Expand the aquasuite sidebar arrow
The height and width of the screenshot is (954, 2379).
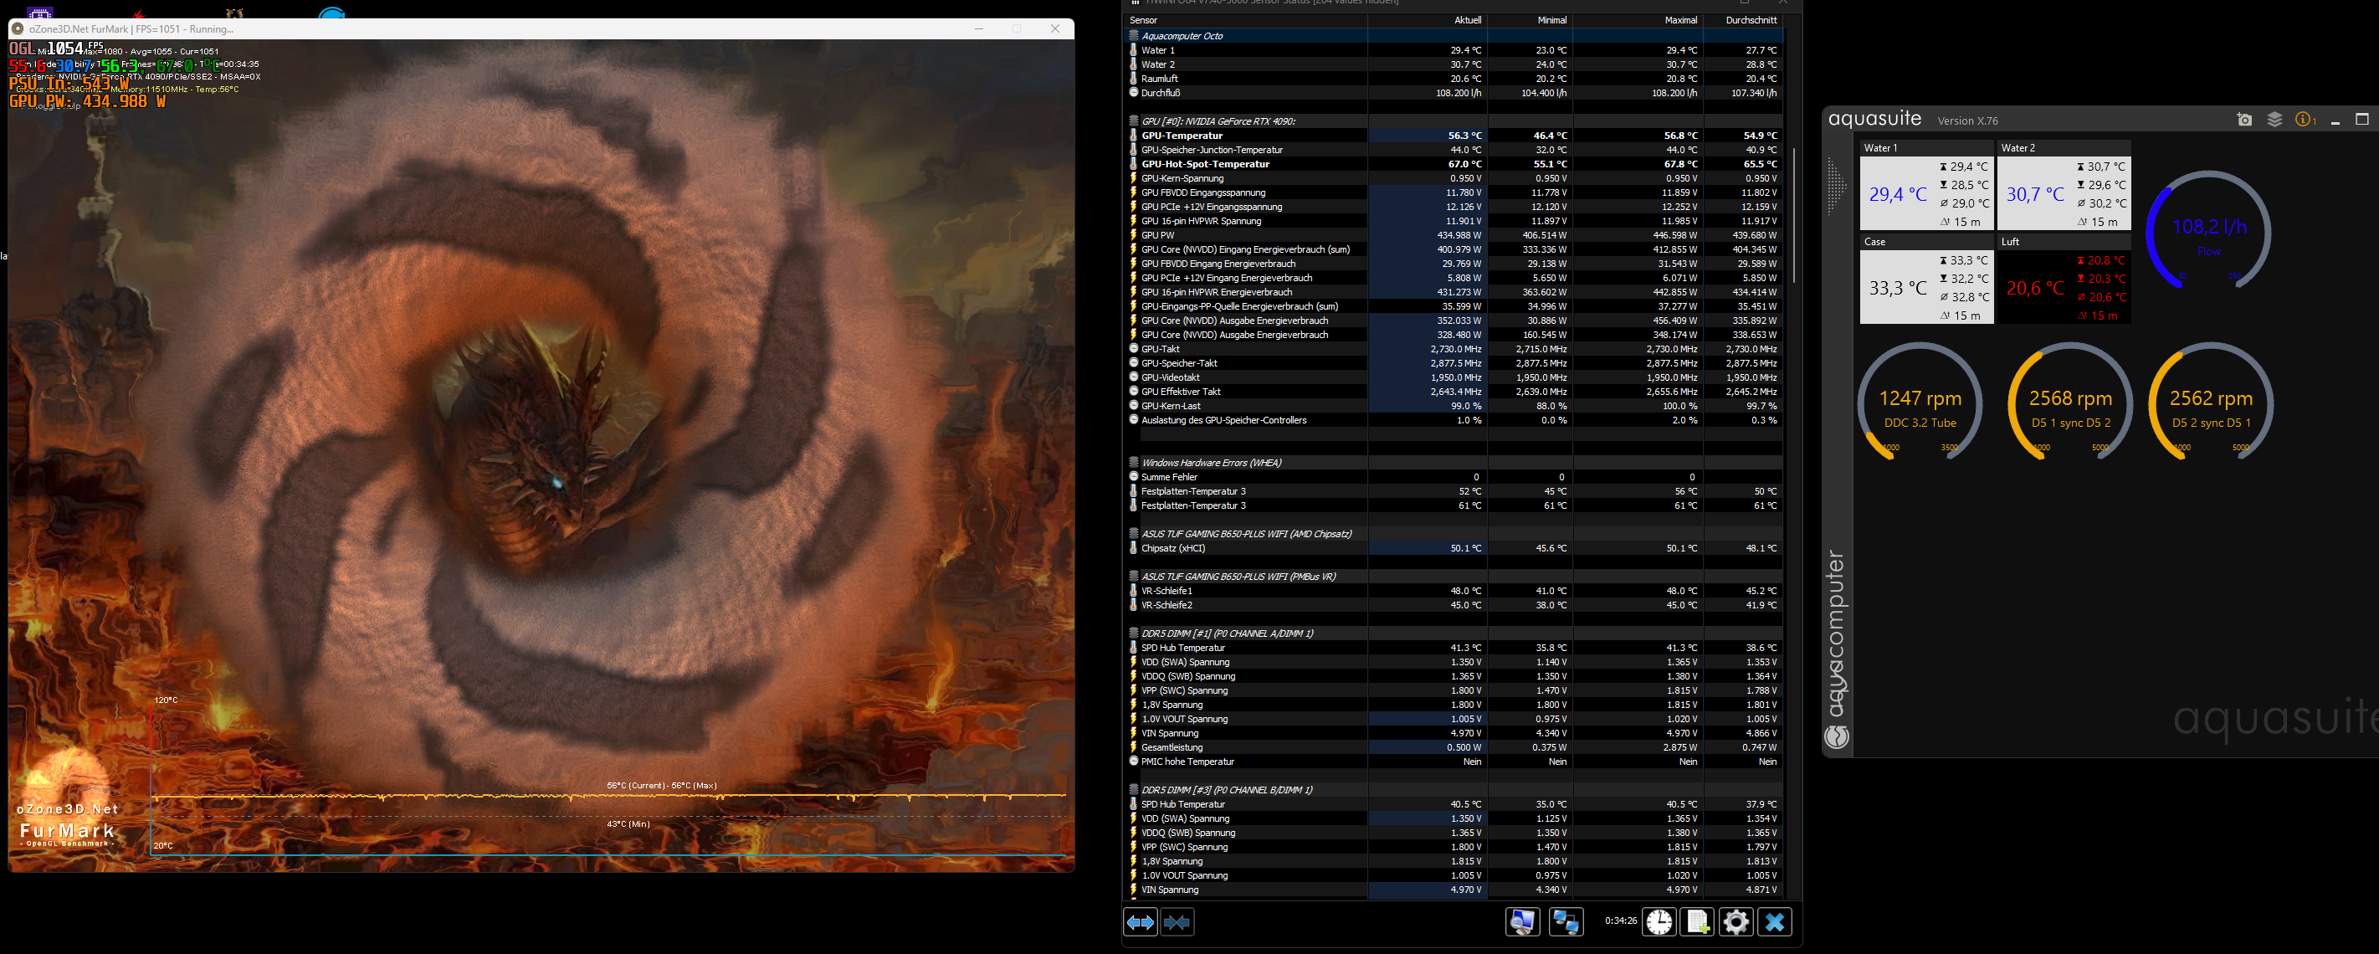click(1836, 187)
